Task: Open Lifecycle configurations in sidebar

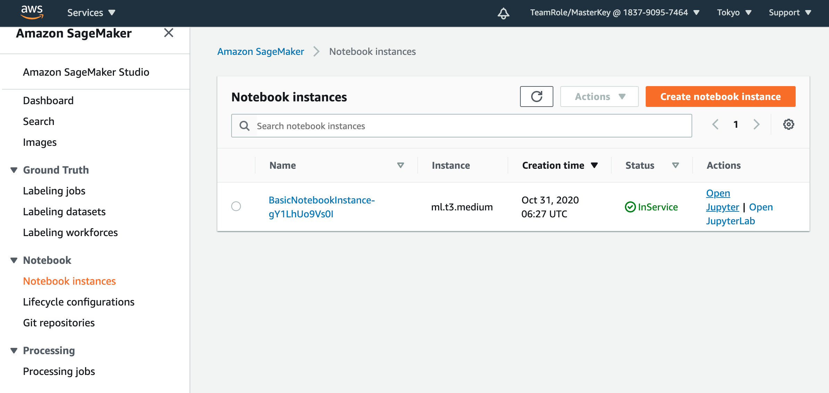Action: coord(78,302)
